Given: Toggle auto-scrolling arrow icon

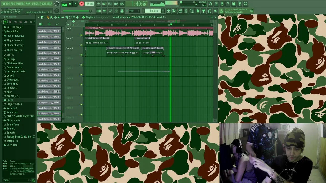Looking at the screenshot, I should point(104,11).
